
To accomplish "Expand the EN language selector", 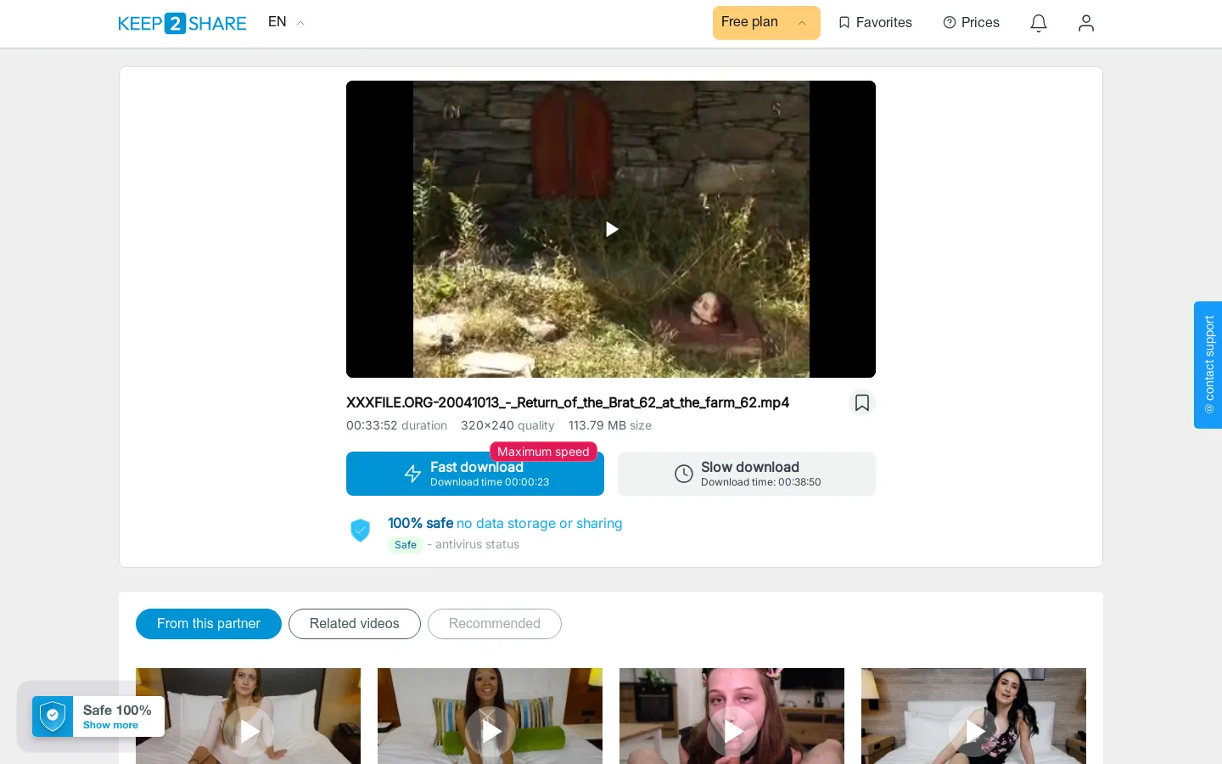I will (x=286, y=22).
